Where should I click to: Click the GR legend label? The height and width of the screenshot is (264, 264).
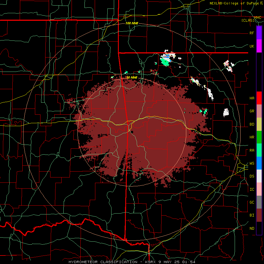(252, 111)
